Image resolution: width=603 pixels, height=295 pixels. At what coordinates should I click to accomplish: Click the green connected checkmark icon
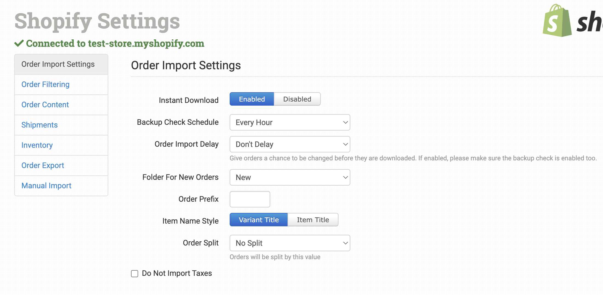point(19,44)
